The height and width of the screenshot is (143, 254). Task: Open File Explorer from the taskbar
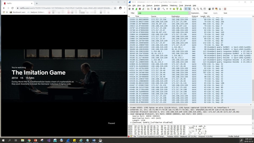(x=23, y=140)
